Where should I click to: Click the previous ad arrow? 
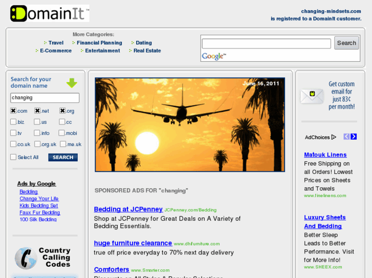click(x=346, y=137)
